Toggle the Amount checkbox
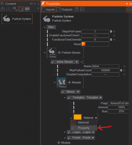 (x=71, y=107)
